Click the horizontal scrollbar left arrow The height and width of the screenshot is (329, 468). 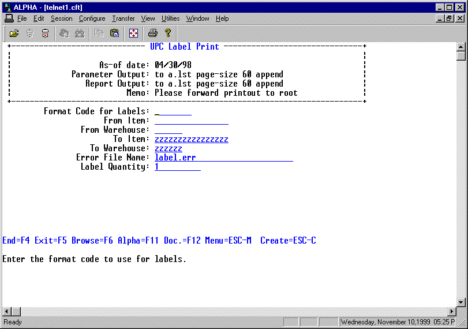[7, 311]
